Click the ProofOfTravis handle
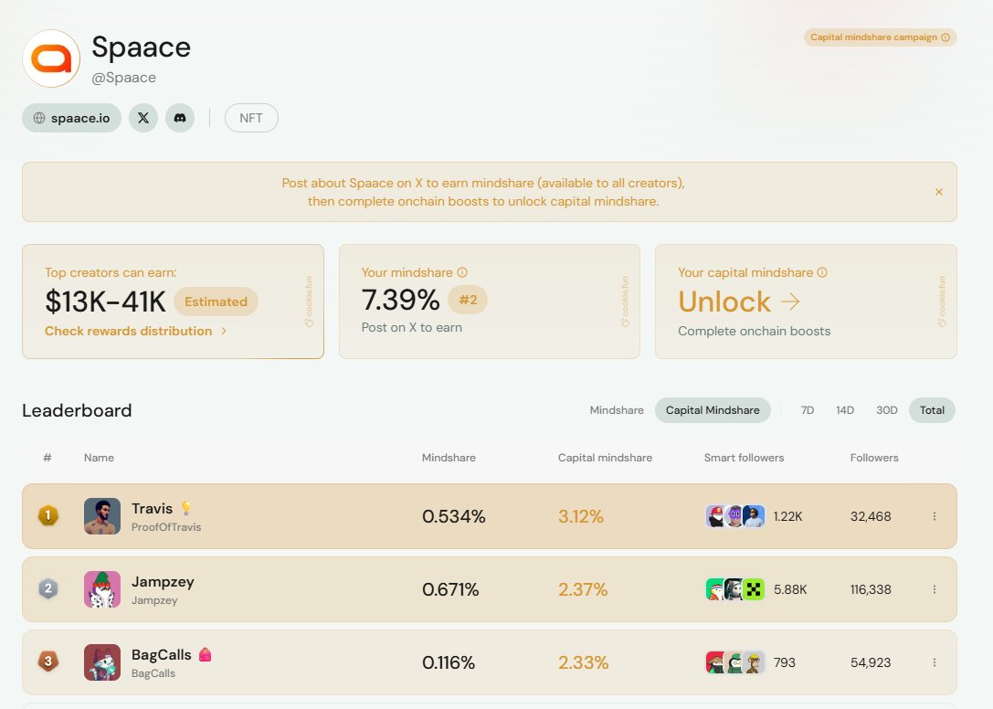993x709 pixels. (166, 526)
